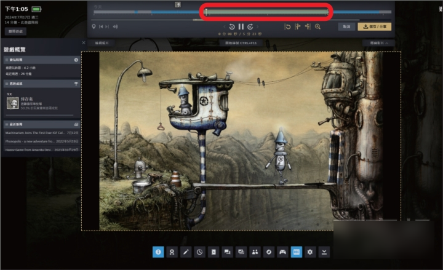Screen dimensions: 443x270
Task: Jump to previous marker on the timeline
Action: (101, 26)
